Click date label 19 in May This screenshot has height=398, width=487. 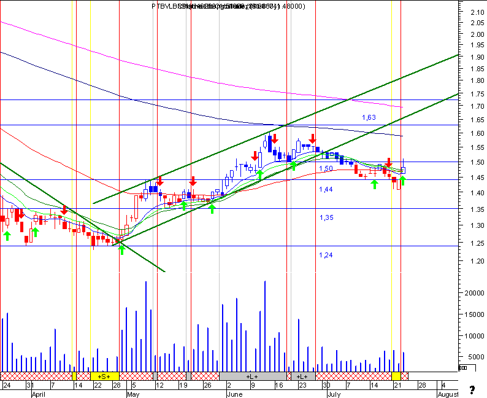click(x=183, y=385)
